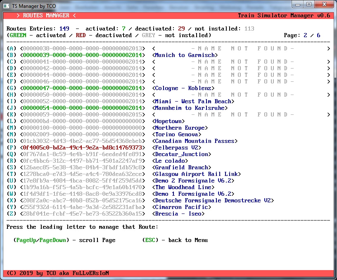Click the PageUp/PageDown scroll Page hint
337x280 pixels.
(64, 240)
